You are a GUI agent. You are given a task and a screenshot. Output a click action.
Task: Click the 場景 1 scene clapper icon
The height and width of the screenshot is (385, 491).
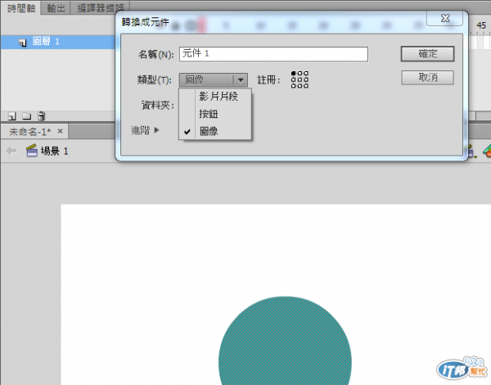pos(32,151)
